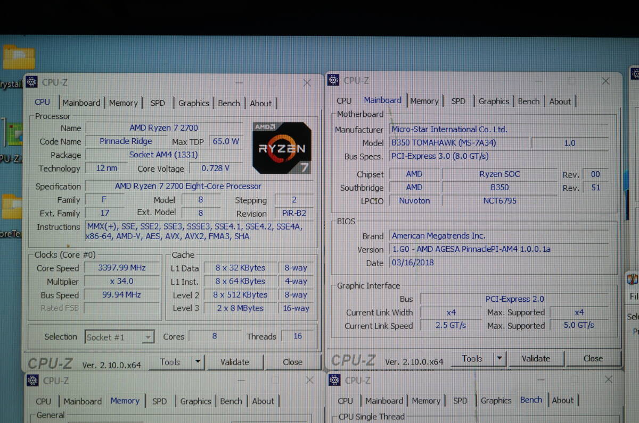
Task: Click the LPCIO value 'NCT6795'
Action: point(499,201)
